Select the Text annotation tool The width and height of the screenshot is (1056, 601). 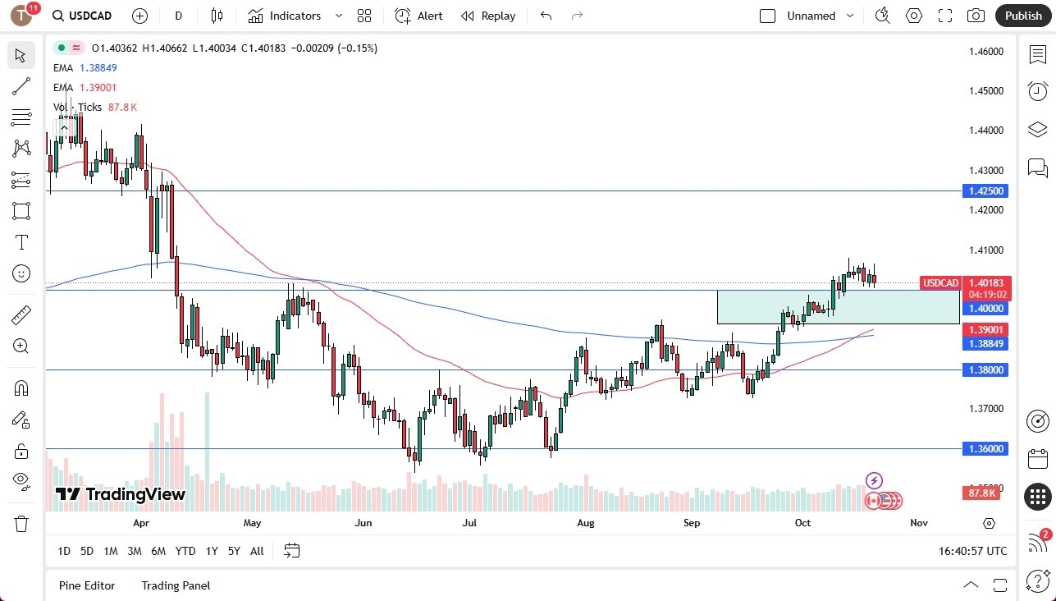coord(21,242)
